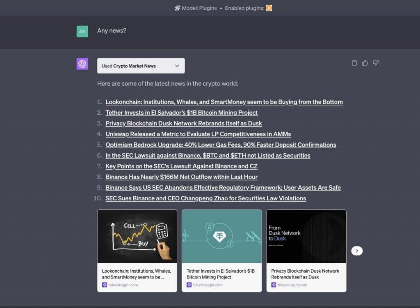Viewport: 420px width, 308px height.
Task: Open Privacy Blockchain Dusk Network link
Action: point(184,124)
